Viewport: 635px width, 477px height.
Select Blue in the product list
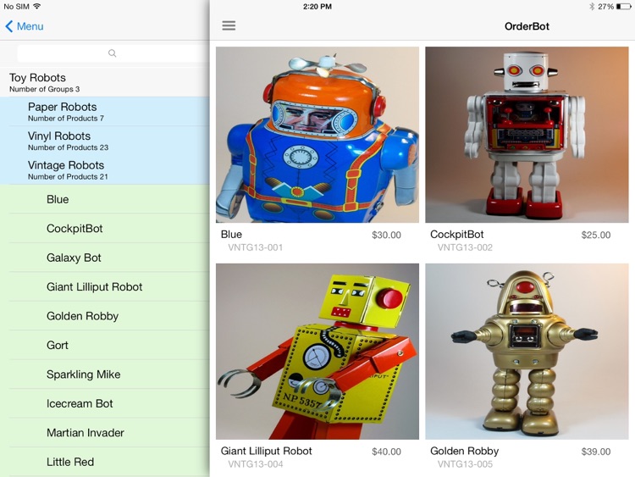pos(104,199)
